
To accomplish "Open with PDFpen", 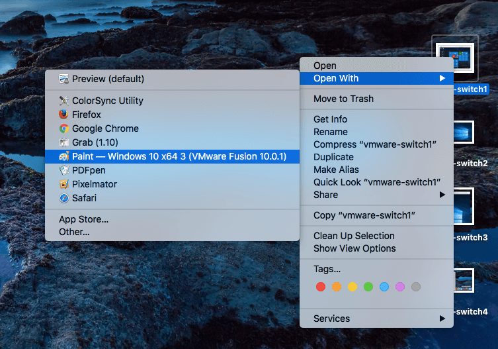I will tap(172, 170).
